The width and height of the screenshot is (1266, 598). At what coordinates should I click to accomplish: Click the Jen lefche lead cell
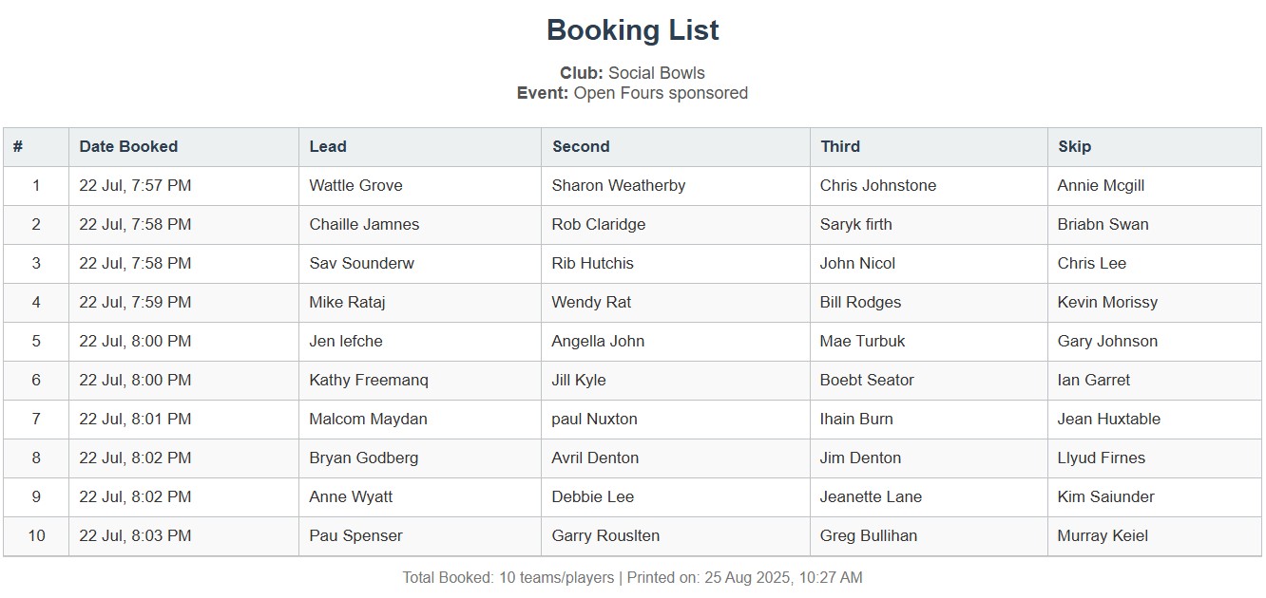point(346,342)
